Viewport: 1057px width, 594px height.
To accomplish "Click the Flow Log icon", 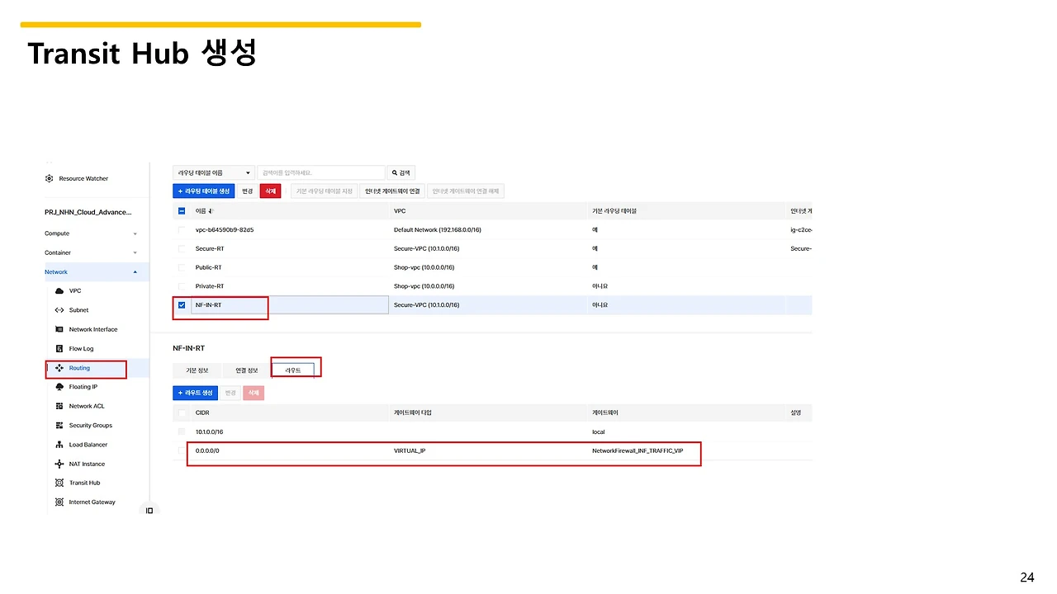I will 59,349.
